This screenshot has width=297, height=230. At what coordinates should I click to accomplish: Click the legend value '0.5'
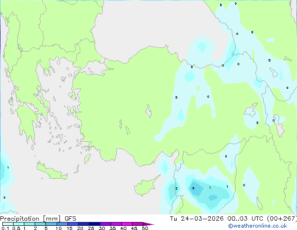click(x=16, y=228)
